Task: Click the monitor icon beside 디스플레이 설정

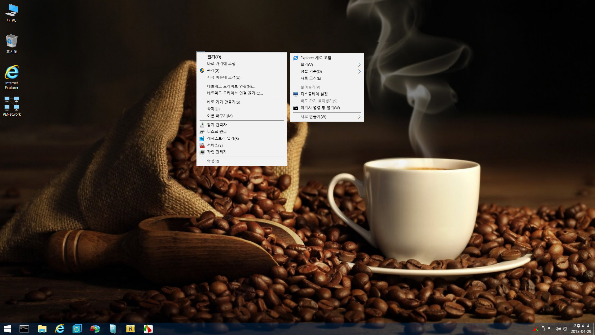Action: (296, 94)
